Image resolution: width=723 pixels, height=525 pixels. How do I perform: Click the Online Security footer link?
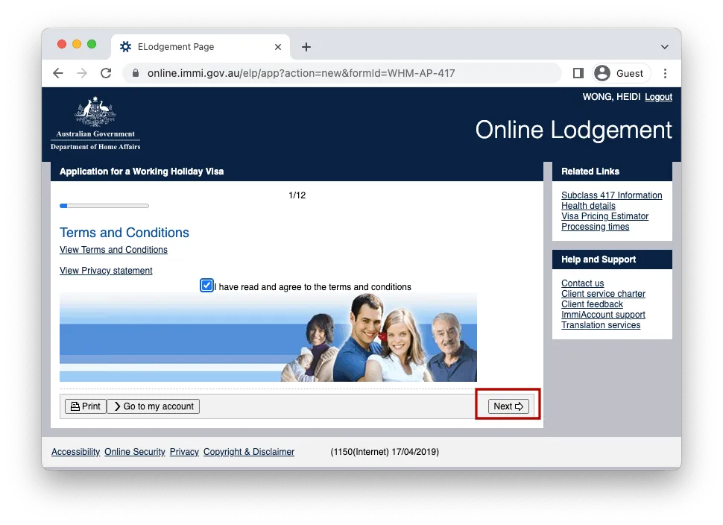point(135,452)
